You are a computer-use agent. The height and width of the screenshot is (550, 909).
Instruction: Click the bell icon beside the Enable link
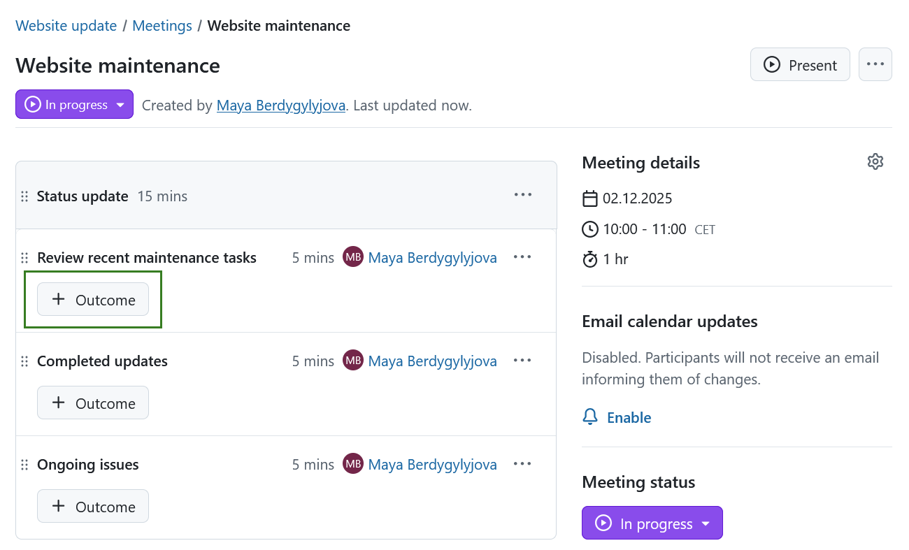tap(590, 417)
